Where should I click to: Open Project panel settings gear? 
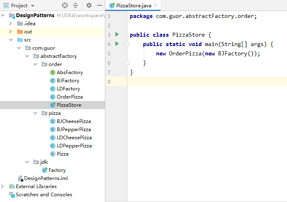click(89, 5)
